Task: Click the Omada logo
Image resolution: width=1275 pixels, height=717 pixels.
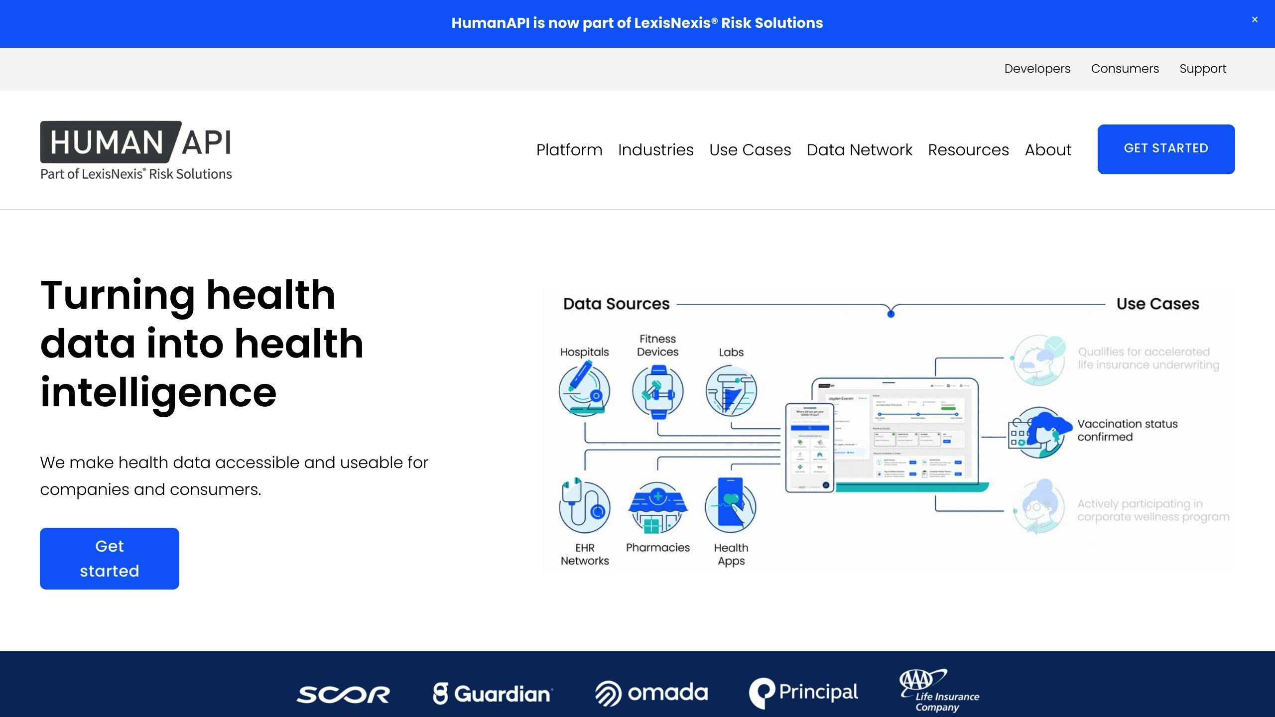Action: (x=651, y=693)
